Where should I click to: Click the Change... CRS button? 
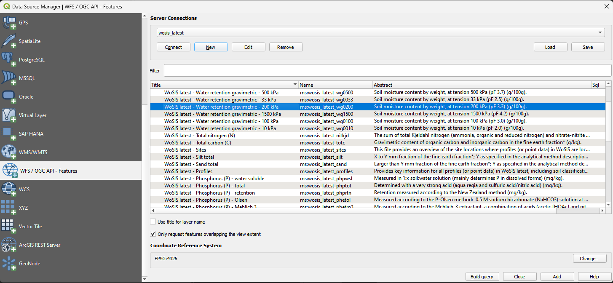click(x=589, y=259)
